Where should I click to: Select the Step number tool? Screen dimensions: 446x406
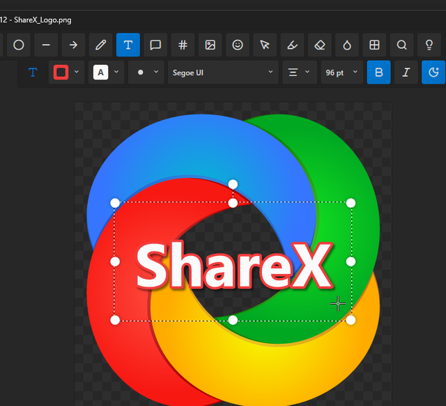tap(183, 45)
